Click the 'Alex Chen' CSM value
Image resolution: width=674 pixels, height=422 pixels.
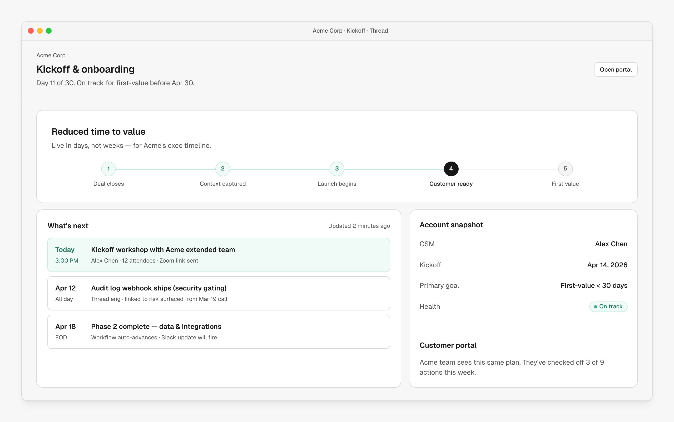click(x=611, y=244)
